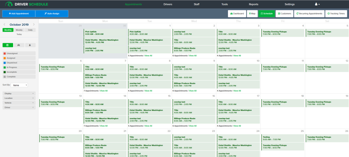This screenshot has width=349, height=157.
Task: Click View All for October 2
Action: coord(193,56)
